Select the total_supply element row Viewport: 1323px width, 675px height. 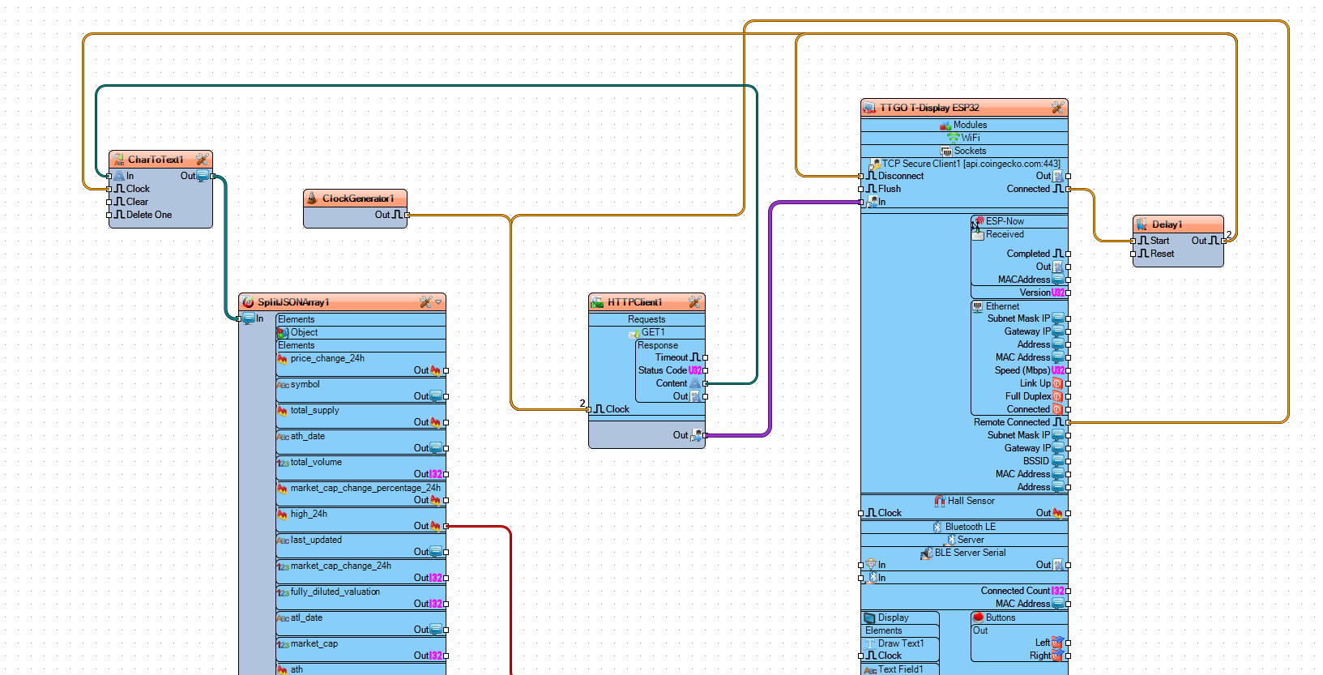coord(361,417)
